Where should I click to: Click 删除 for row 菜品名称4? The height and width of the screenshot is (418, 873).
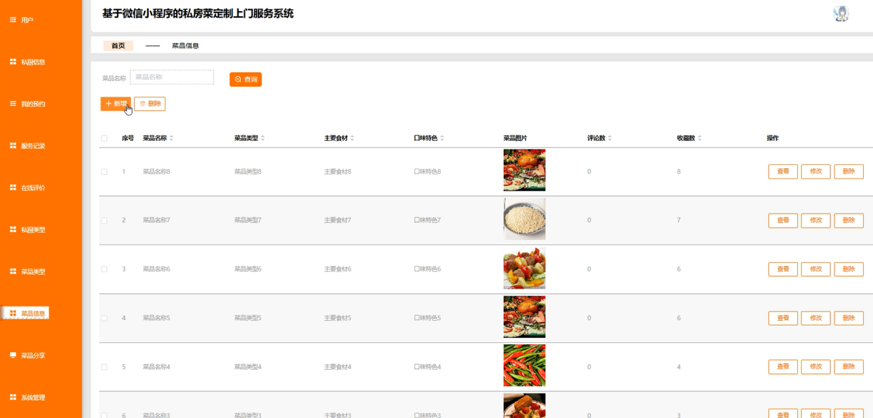click(x=848, y=367)
